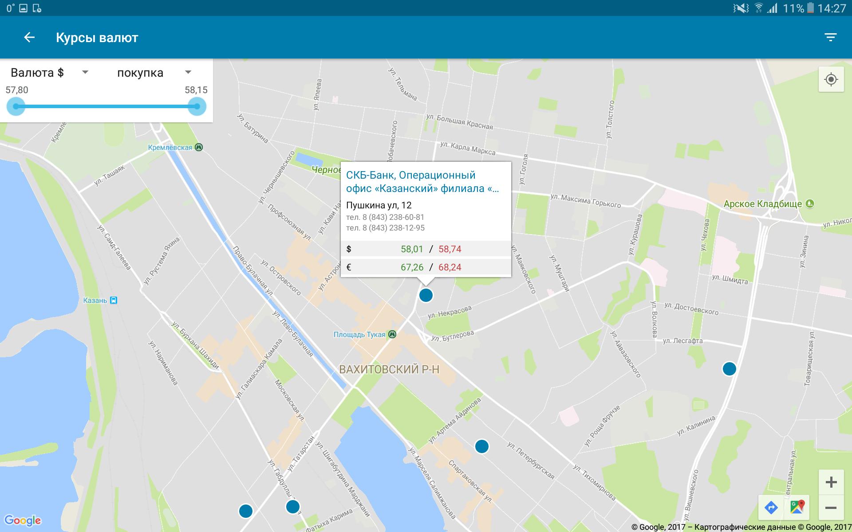Tap the ВАХИТОВСКИЙ Р-Н district label
The height and width of the screenshot is (532, 852).
click(x=389, y=369)
